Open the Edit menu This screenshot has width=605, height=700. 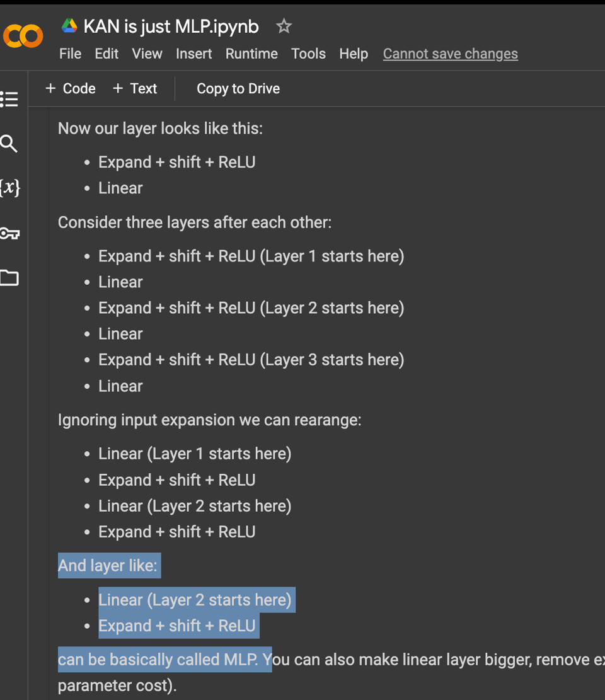point(107,54)
